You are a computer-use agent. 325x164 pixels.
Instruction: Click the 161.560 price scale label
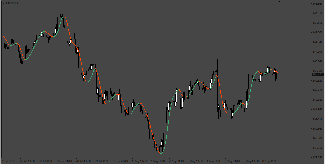tap(317, 110)
